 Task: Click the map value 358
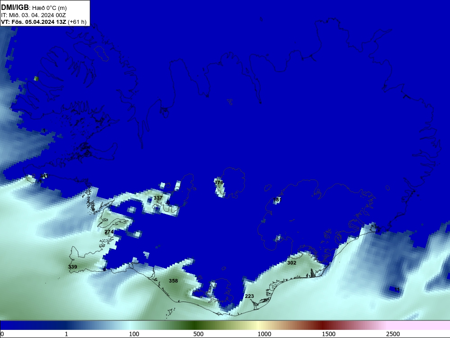(173, 281)
